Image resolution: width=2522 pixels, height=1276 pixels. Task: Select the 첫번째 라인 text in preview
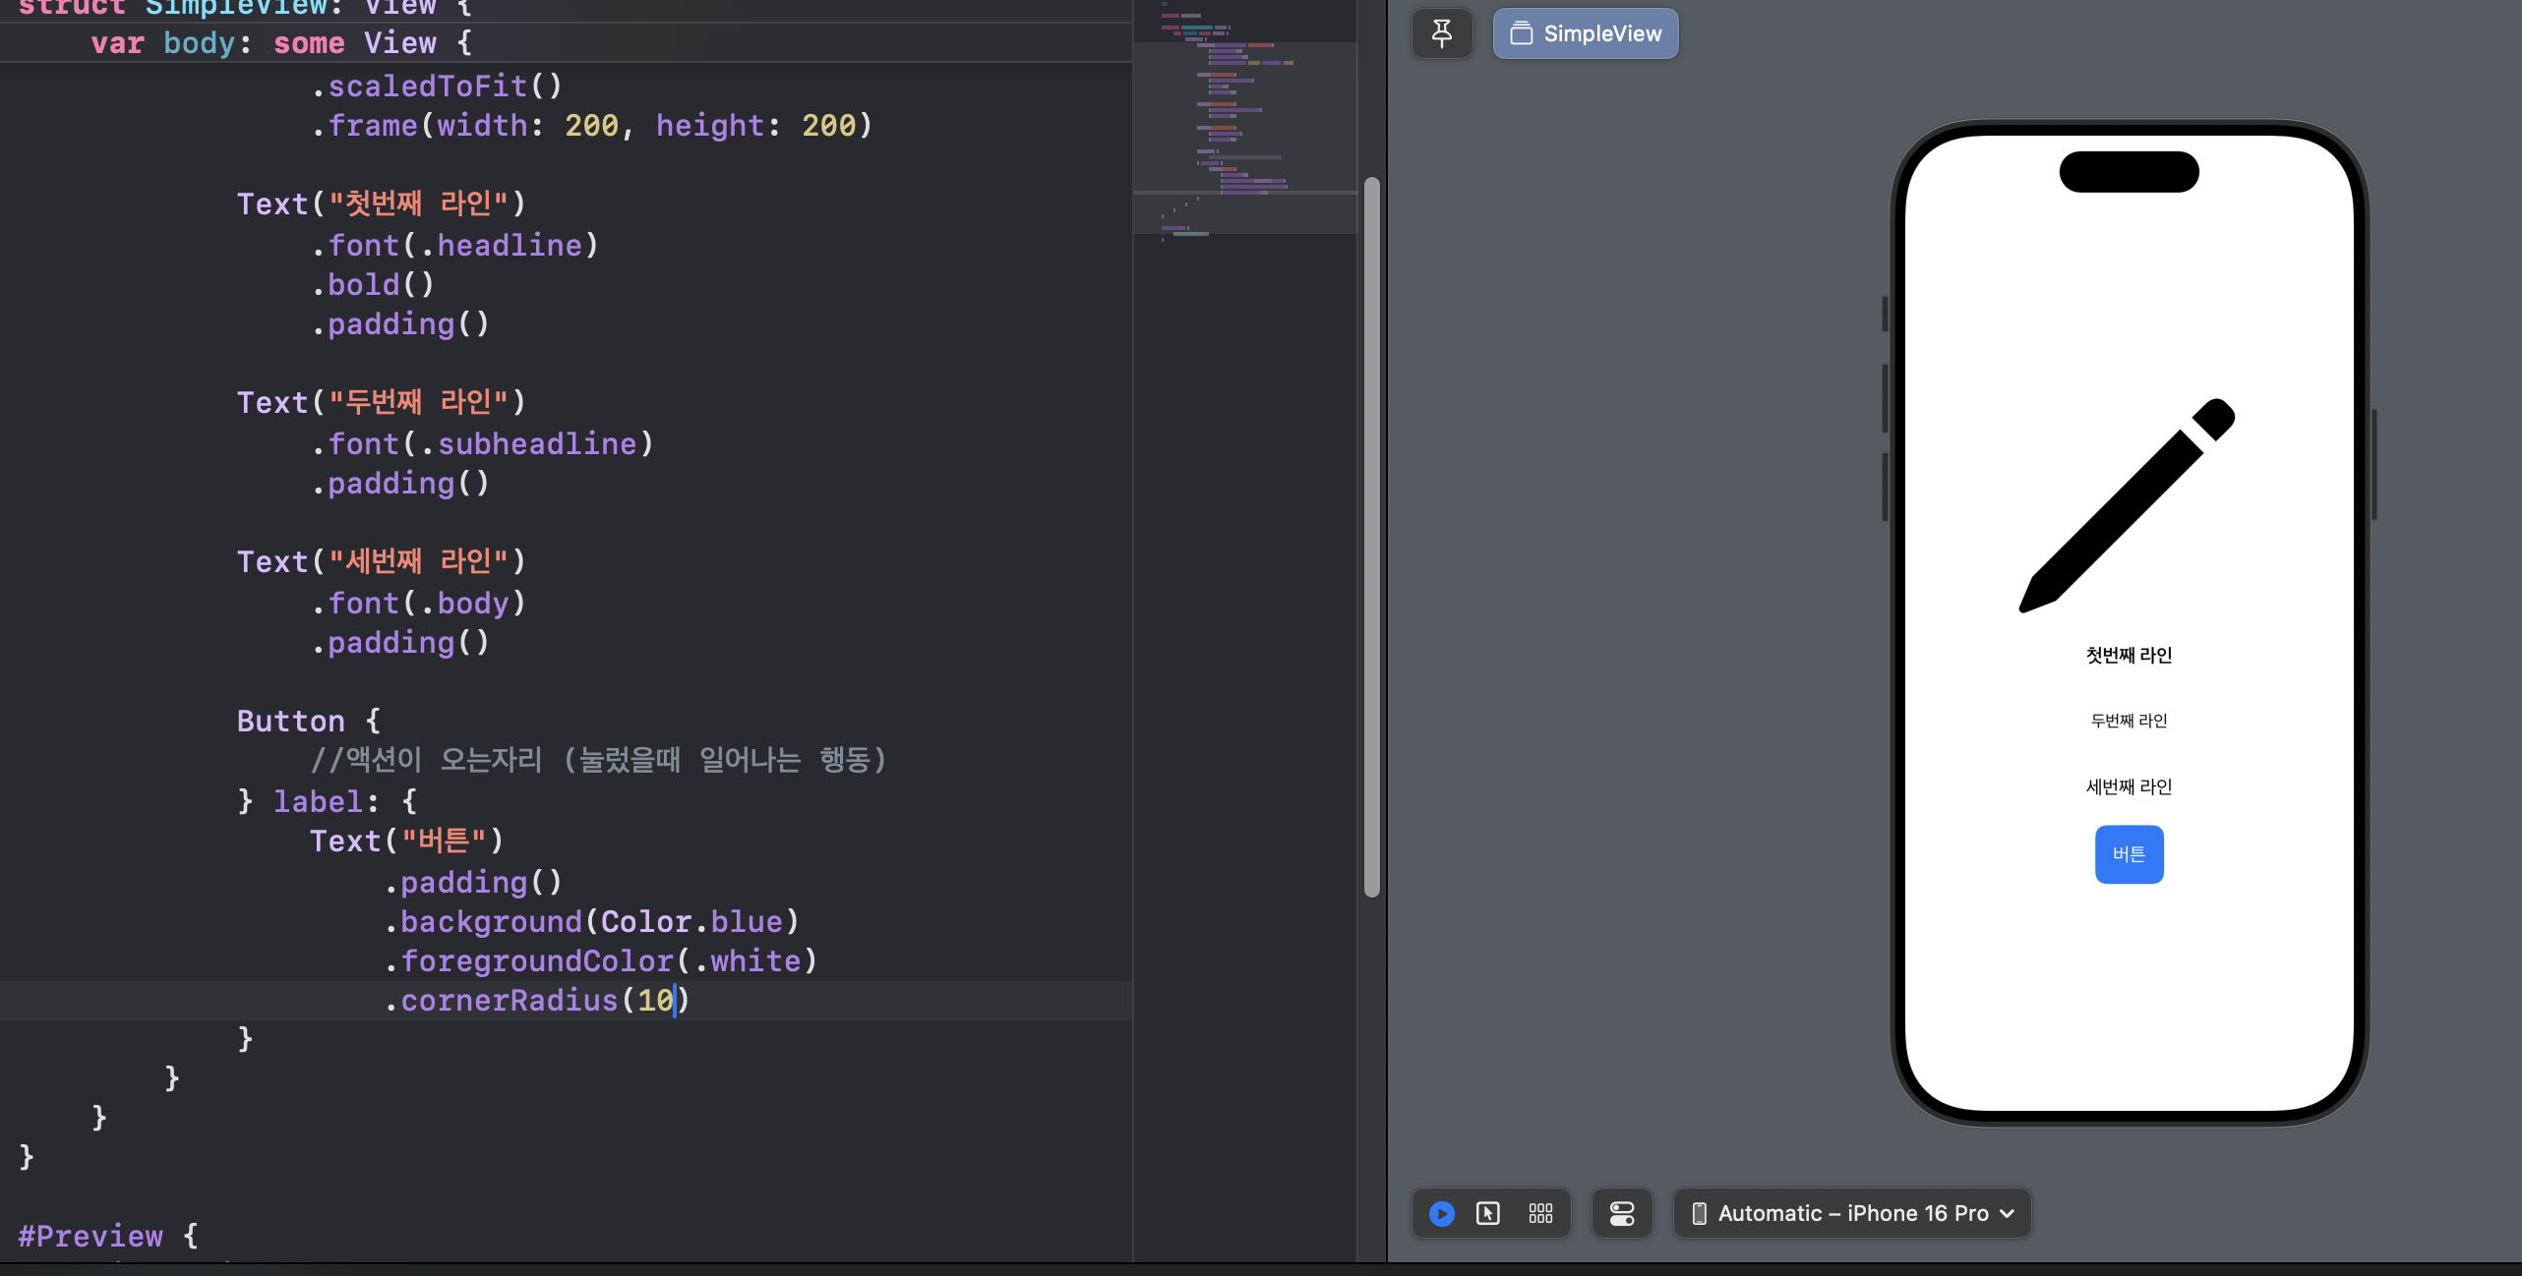click(2129, 655)
